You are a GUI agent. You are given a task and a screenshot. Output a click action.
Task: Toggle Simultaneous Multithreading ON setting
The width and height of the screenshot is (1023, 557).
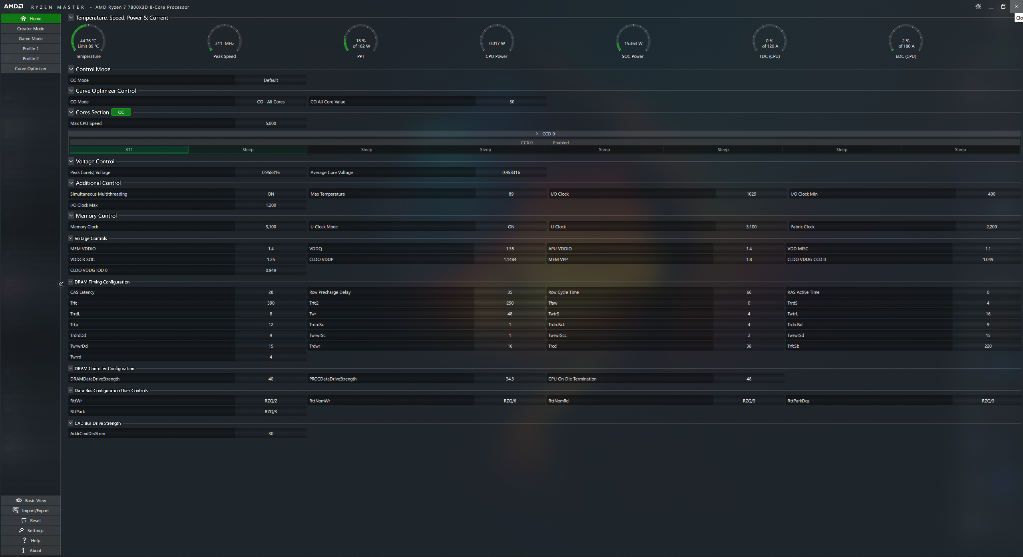point(271,193)
